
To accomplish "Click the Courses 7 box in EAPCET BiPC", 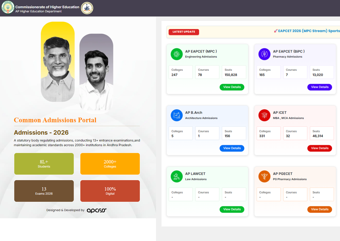I will (295, 72).
